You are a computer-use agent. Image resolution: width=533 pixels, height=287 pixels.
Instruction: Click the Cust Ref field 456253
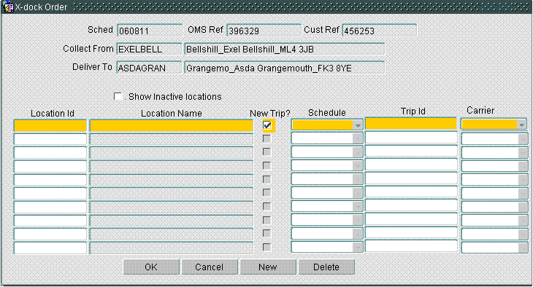tap(380, 31)
